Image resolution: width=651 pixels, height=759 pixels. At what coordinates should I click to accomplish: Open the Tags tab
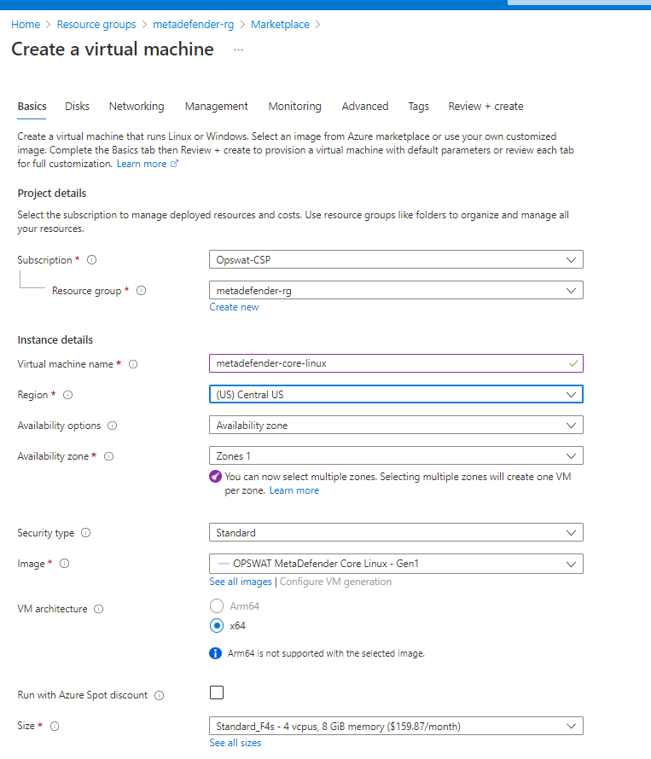(x=418, y=107)
